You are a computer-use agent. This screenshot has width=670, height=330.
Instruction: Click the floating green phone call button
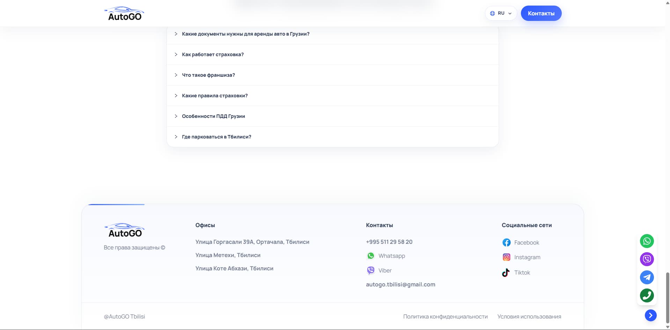[x=647, y=295]
